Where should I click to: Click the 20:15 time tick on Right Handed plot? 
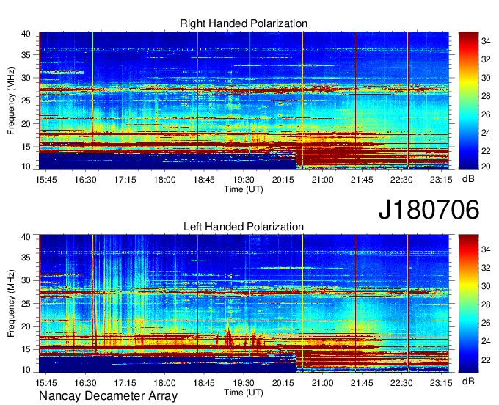283,180
